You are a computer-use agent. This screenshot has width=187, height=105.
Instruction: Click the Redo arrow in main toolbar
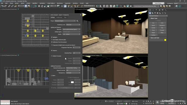[x=6, y=6]
